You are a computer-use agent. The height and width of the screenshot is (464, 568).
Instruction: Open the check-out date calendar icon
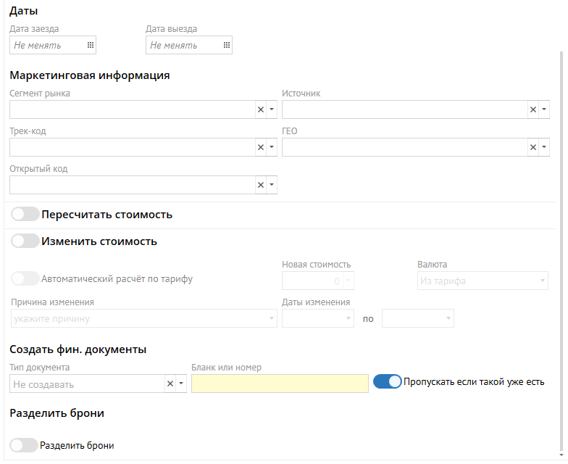coord(227,45)
